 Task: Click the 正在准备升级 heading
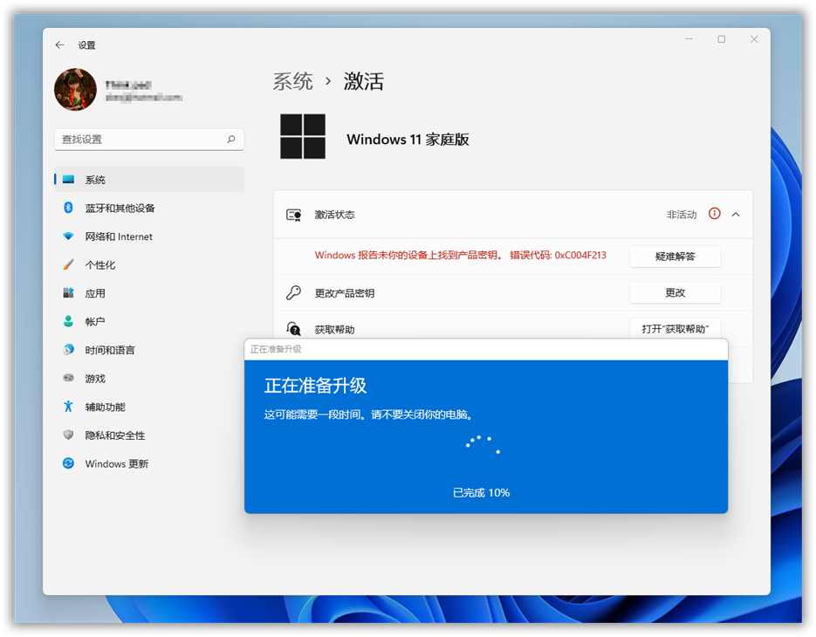(315, 386)
